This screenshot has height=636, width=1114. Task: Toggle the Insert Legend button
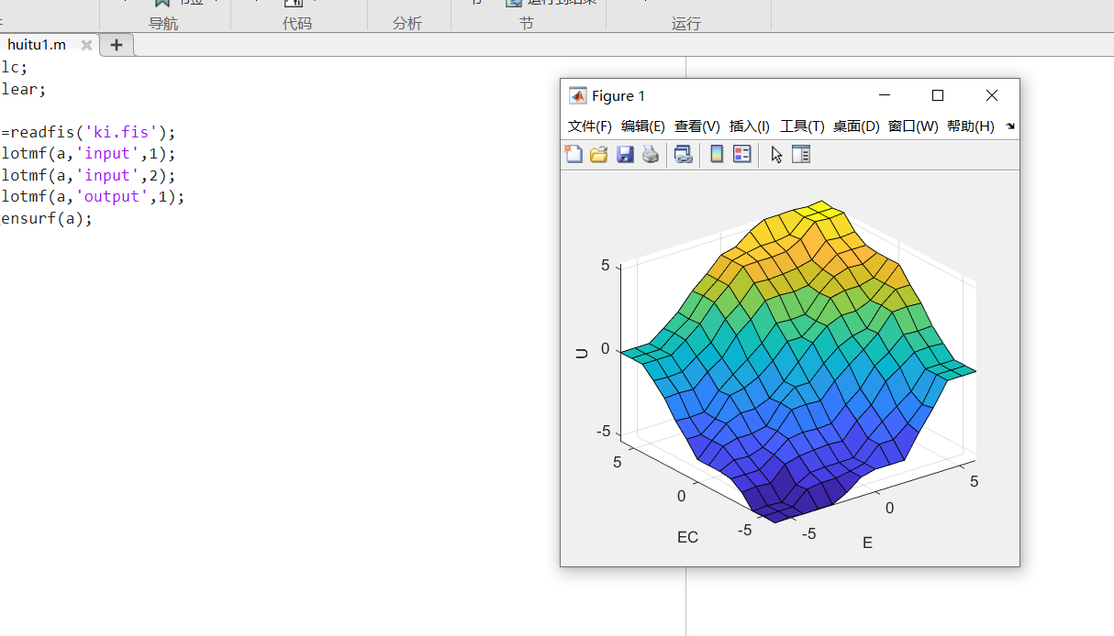[x=741, y=155]
